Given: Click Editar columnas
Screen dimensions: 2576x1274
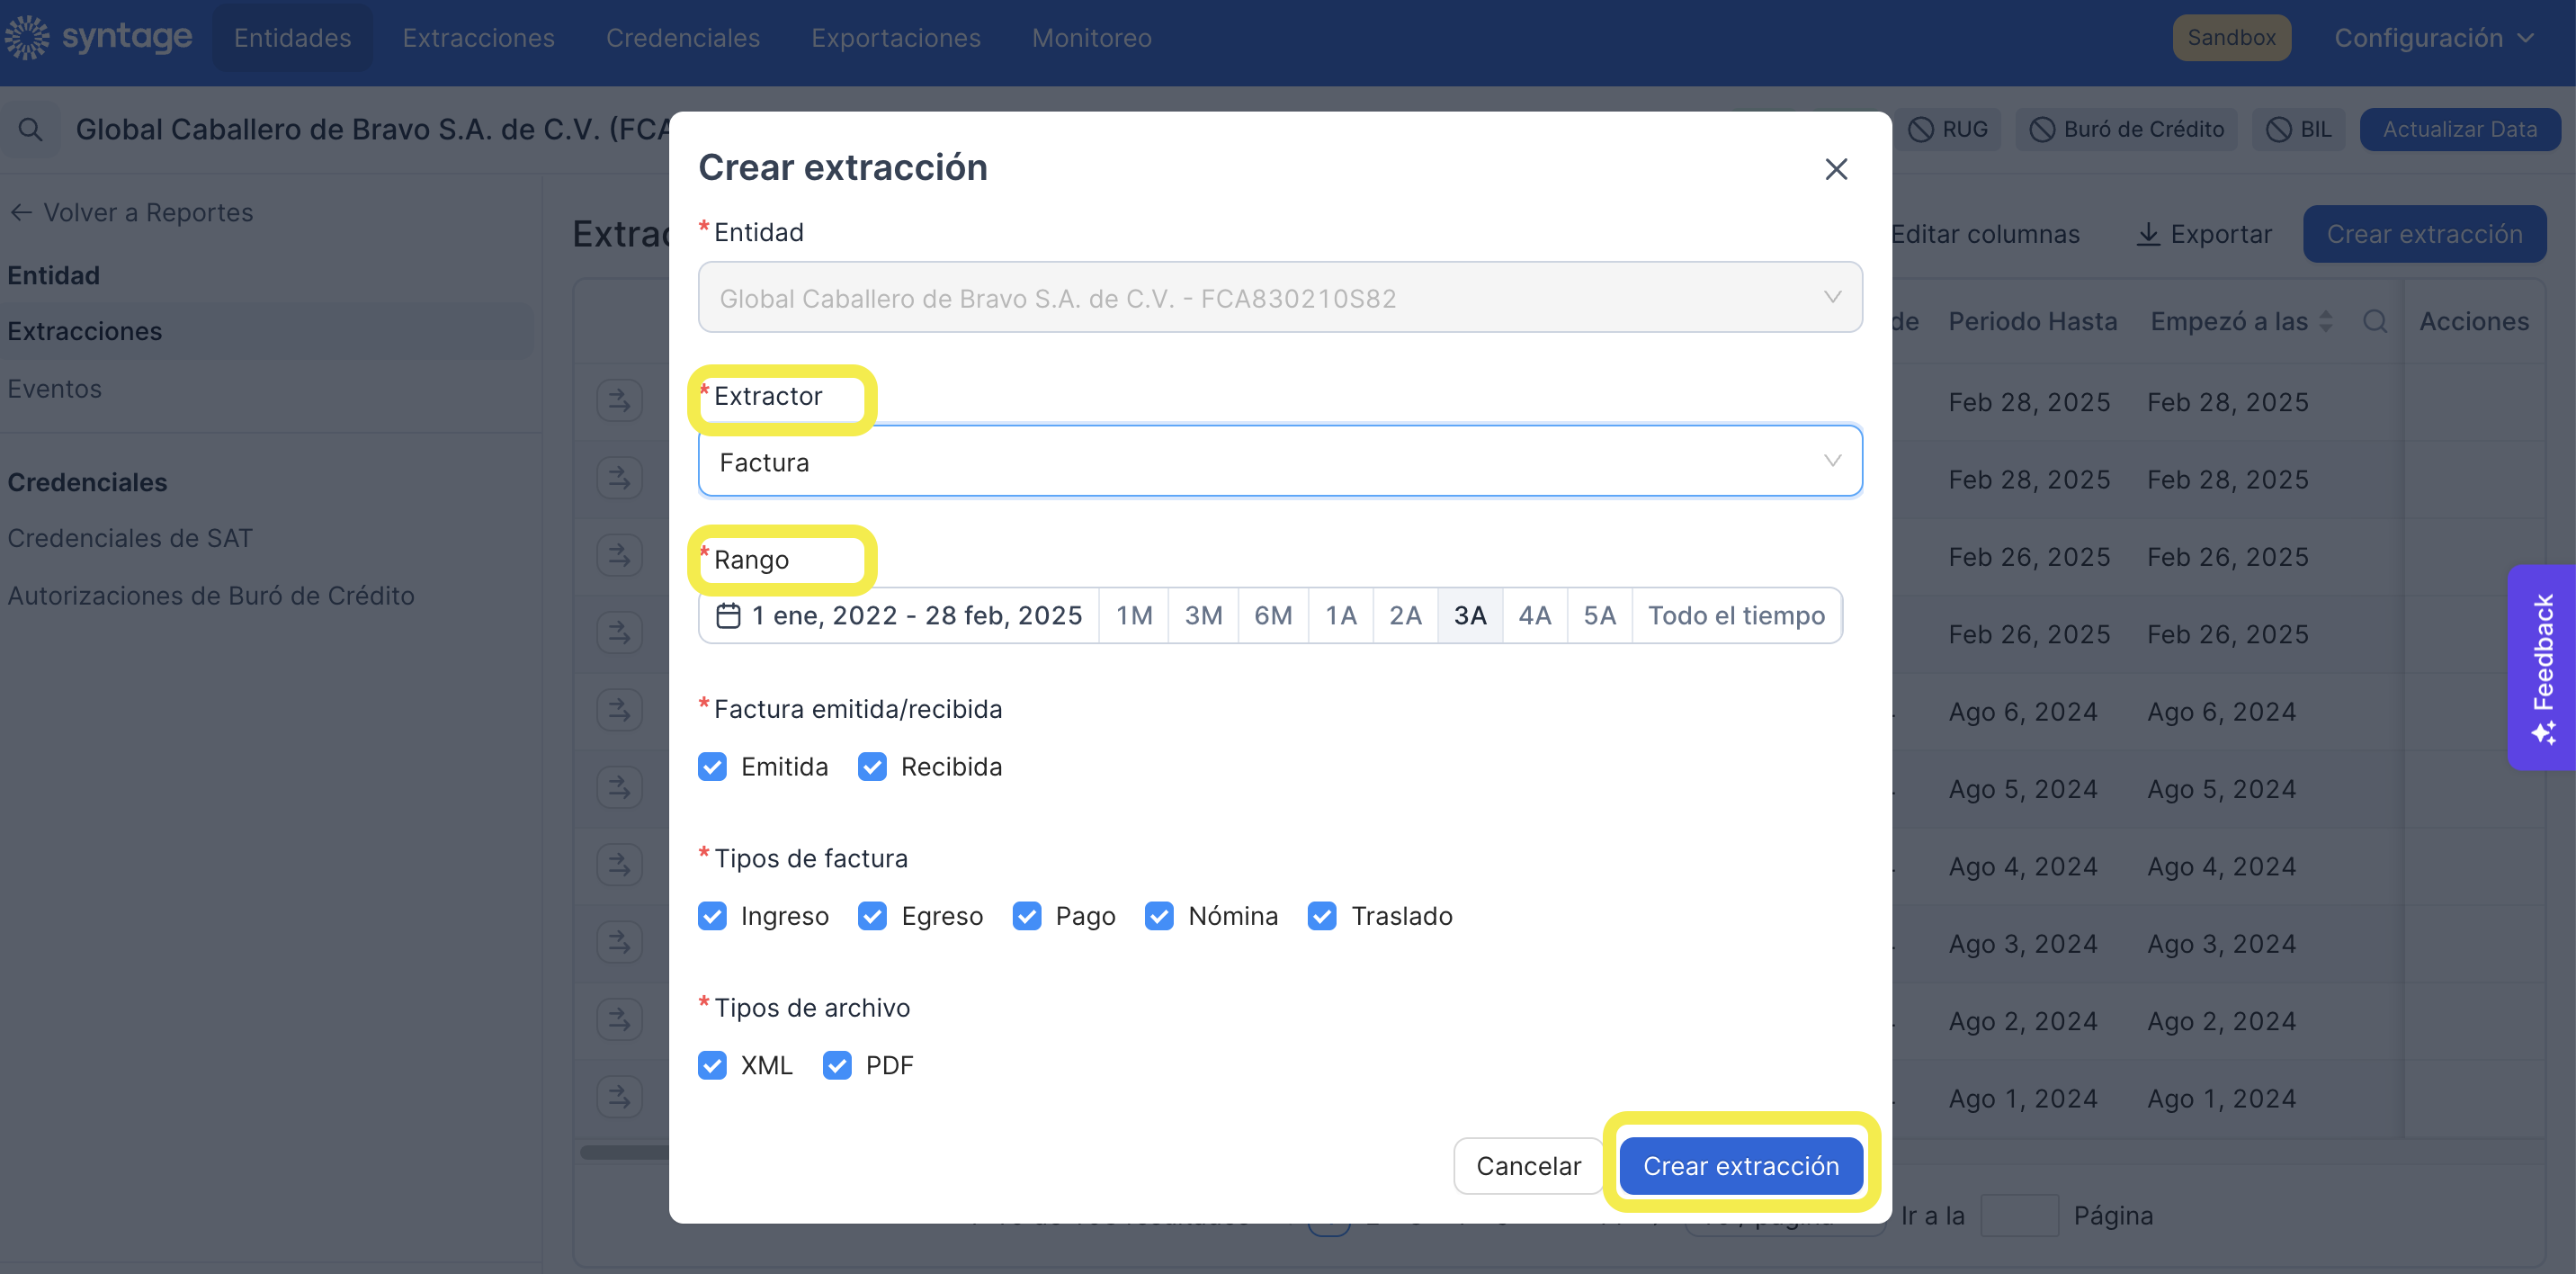Looking at the screenshot, I should 1984,234.
